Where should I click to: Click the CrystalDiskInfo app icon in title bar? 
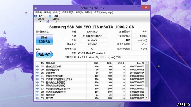coord(36,8)
